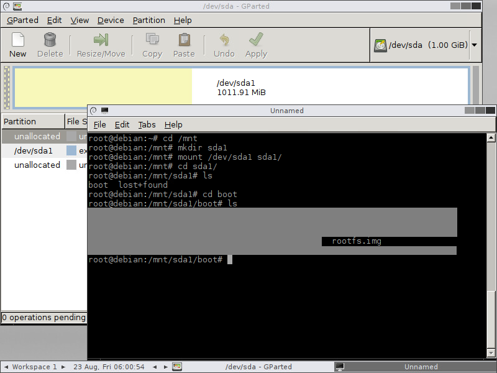Screen dimensions: 497x373
Task: Click the terminal's vertical scrollbar thumb
Action: pos(491,319)
